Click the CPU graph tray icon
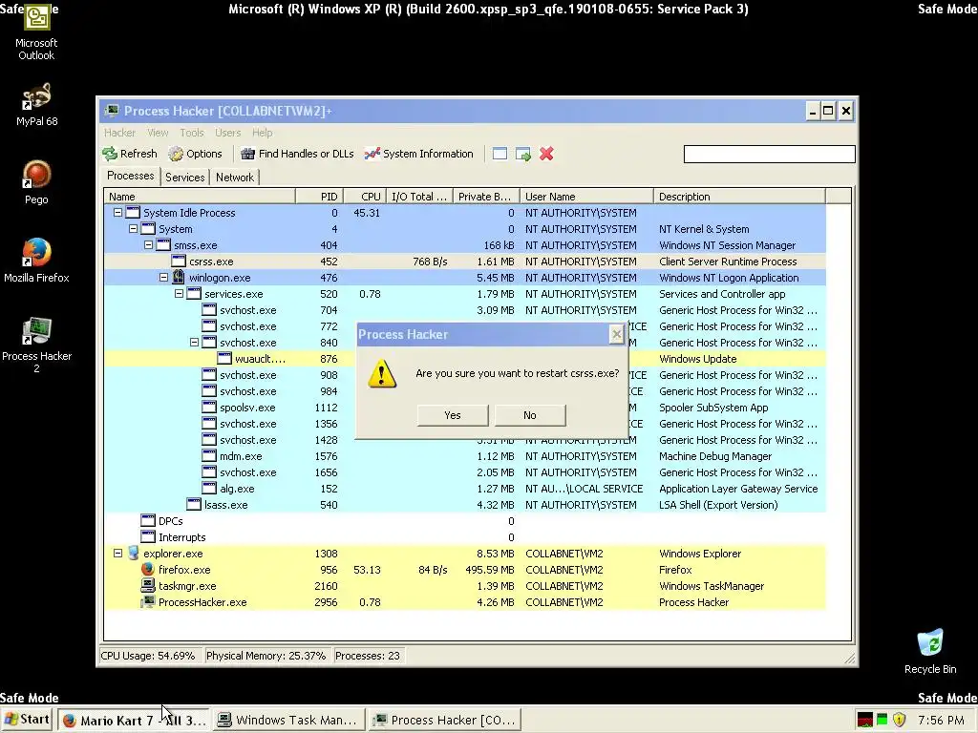Image resolution: width=978 pixels, height=733 pixels. click(865, 720)
